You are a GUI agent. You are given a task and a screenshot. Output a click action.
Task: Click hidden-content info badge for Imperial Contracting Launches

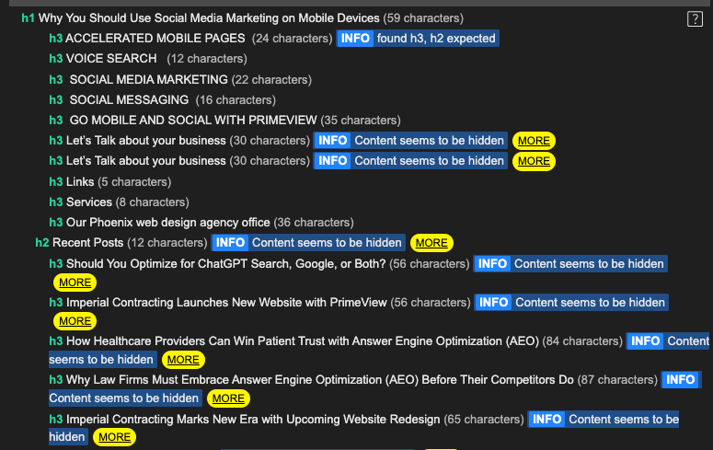click(x=571, y=303)
